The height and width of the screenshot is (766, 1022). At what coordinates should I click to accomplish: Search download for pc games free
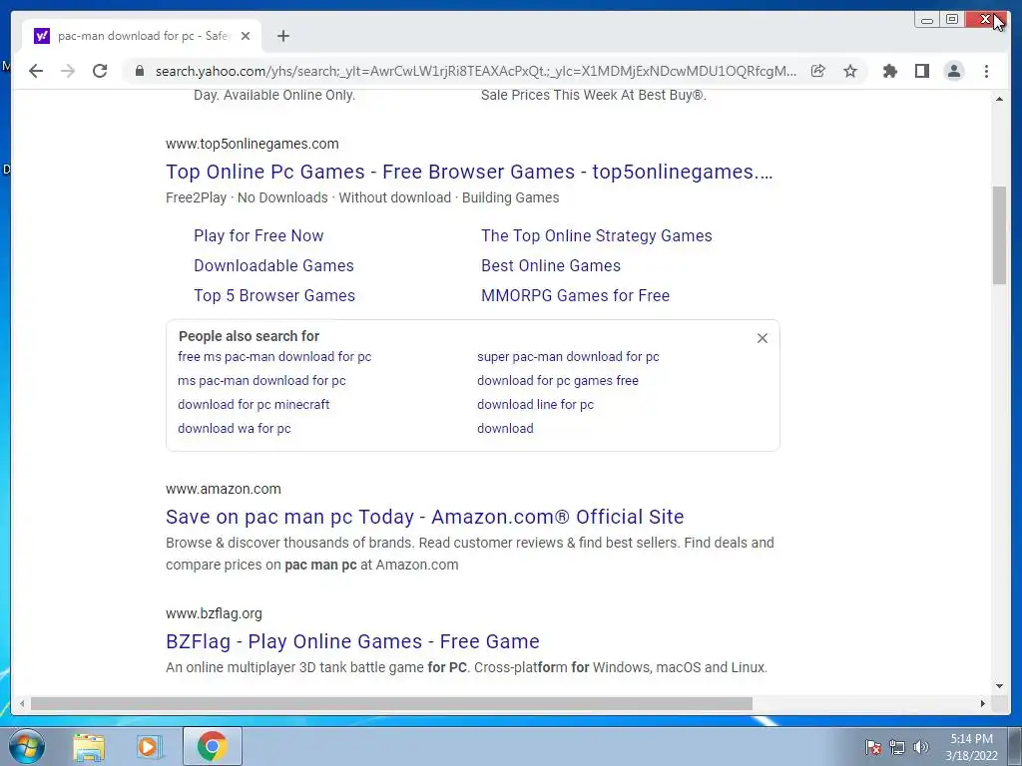(x=558, y=380)
